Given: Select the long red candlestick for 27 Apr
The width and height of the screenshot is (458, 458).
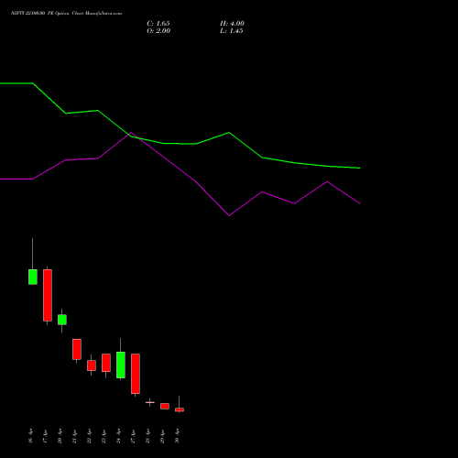Looking at the screenshot, I should click(136, 374).
